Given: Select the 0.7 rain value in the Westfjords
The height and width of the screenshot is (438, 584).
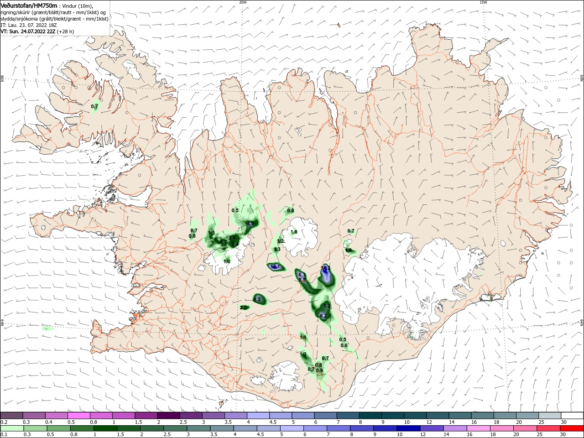Looking at the screenshot, I should click(94, 107).
